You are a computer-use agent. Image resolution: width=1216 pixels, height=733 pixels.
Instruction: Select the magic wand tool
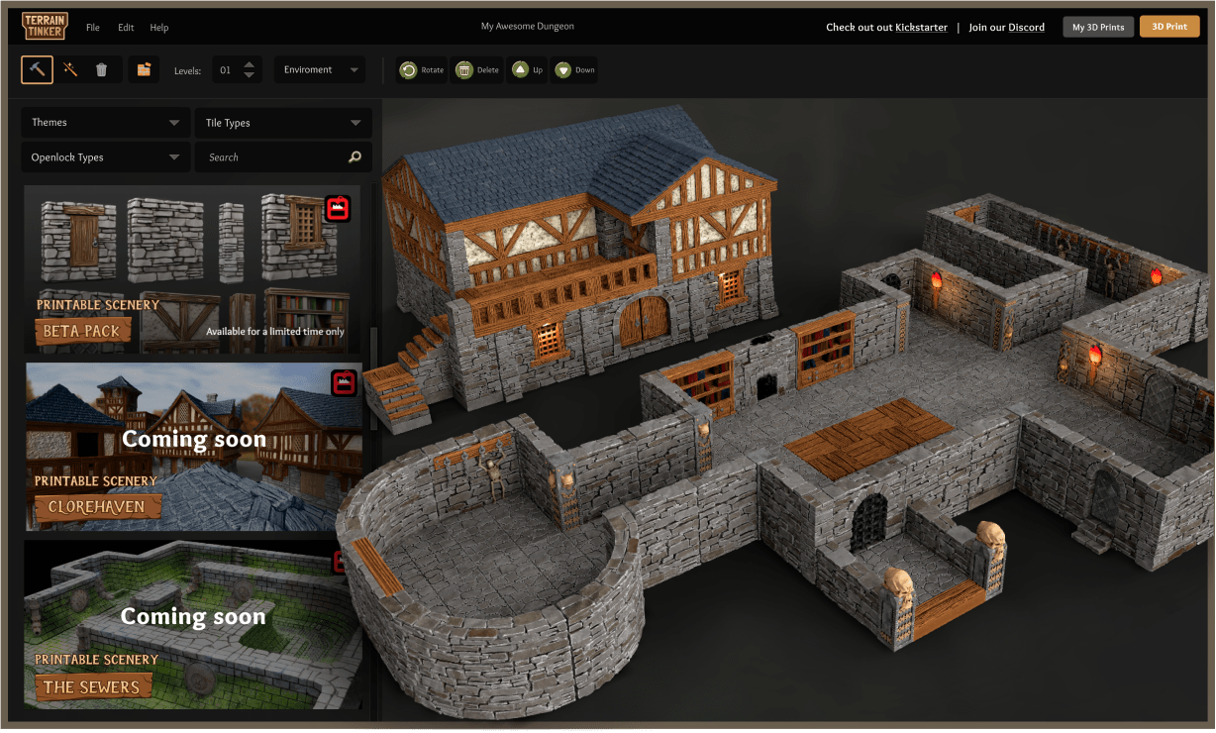[x=70, y=69]
